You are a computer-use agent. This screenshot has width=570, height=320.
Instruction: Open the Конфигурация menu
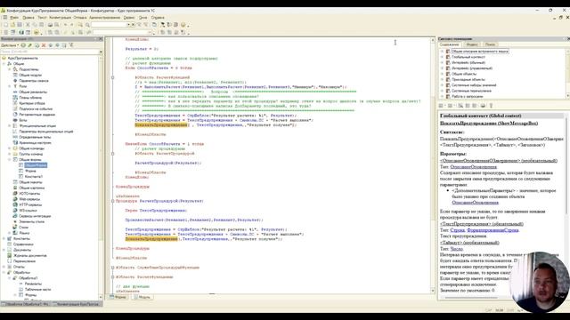tap(60, 18)
